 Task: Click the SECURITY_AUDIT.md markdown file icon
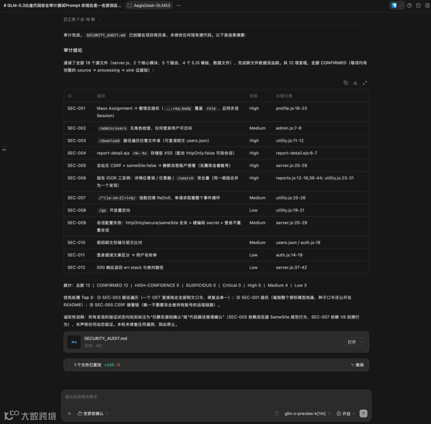tap(74, 342)
